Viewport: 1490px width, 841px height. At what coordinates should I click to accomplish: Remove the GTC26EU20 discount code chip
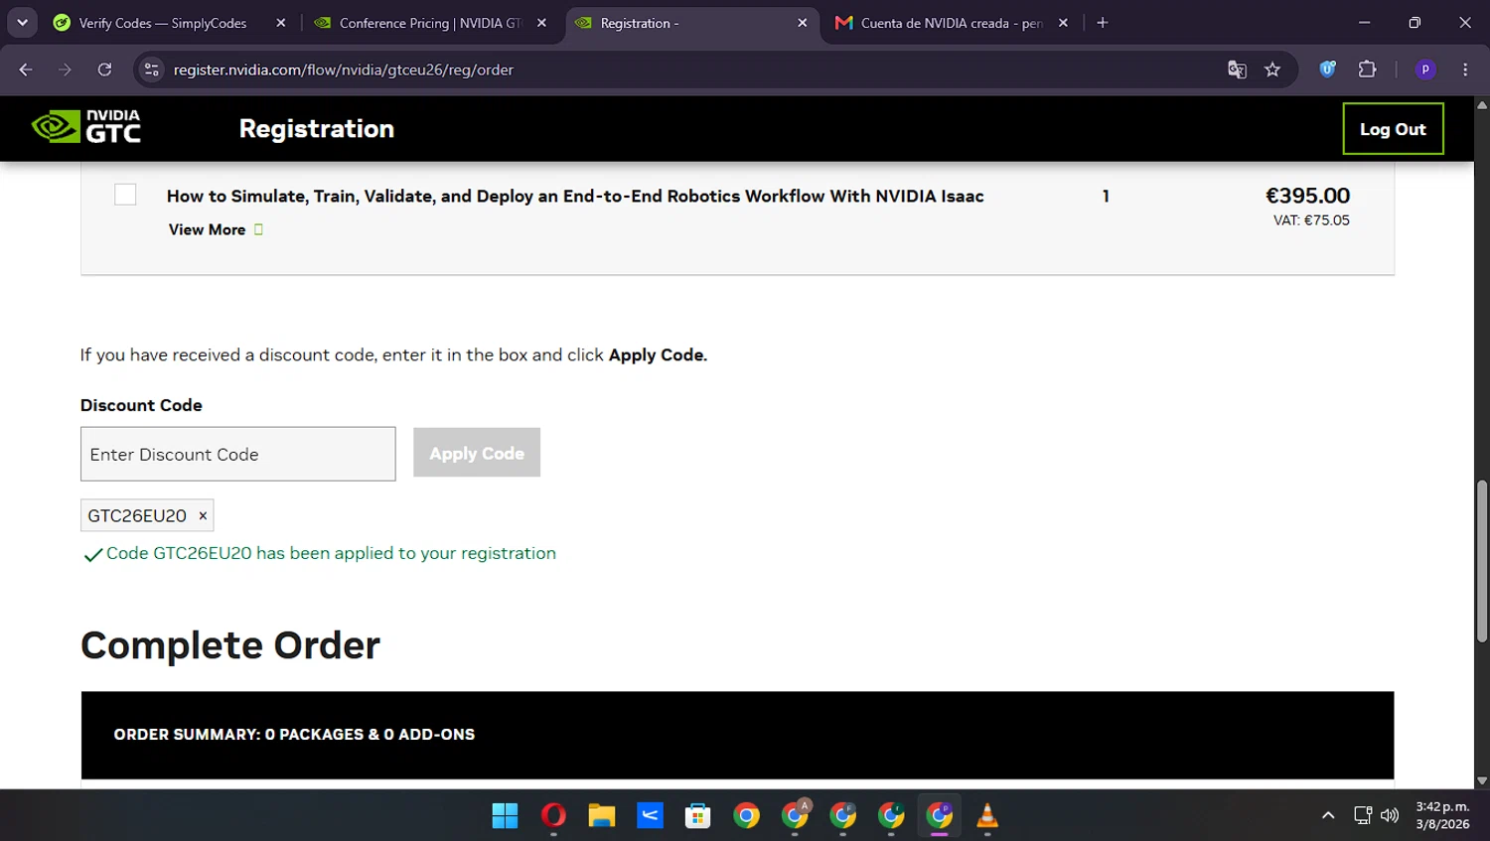203,515
